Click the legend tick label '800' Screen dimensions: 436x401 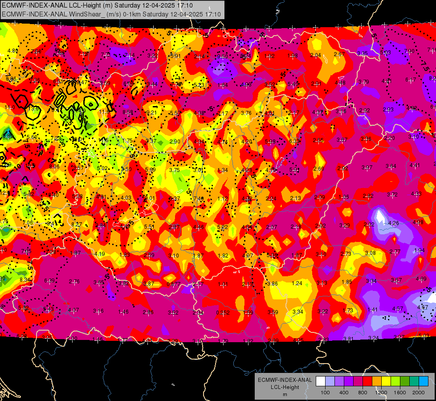pyautogui.click(x=363, y=393)
